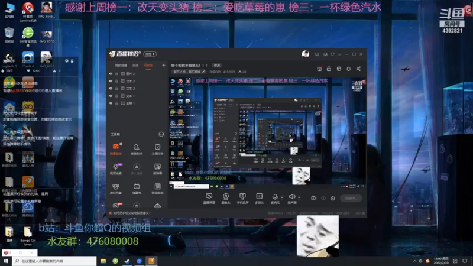The width and height of the screenshot is (473, 266).
Task: Add 手机投屏 phone mirroring source
Action: point(242,199)
